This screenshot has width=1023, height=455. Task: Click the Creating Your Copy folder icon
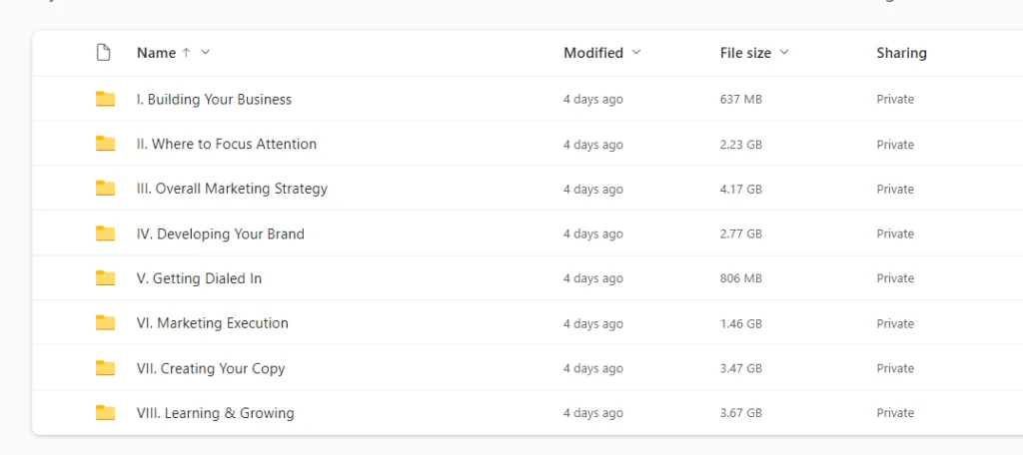click(x=105, y=368)
